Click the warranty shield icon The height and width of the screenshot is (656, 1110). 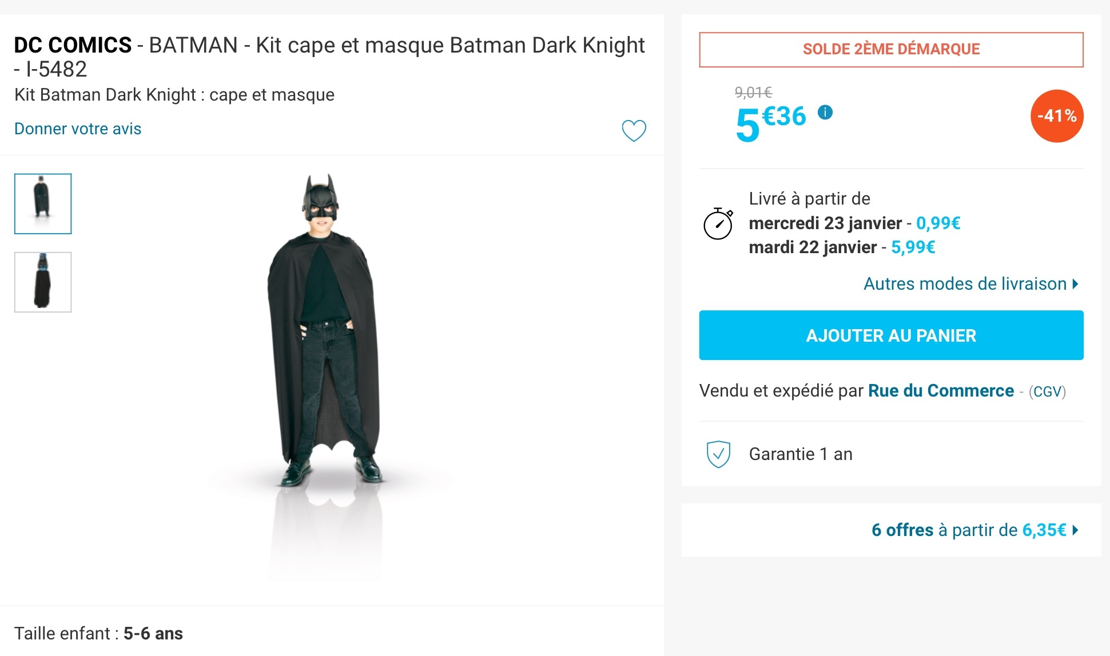click(718, 454)
